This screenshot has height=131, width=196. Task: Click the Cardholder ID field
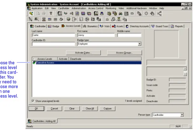coord(53,44)
